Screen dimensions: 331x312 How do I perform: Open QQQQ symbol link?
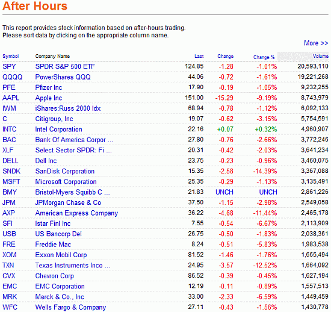pyautogui.click(x=12, y=77)
